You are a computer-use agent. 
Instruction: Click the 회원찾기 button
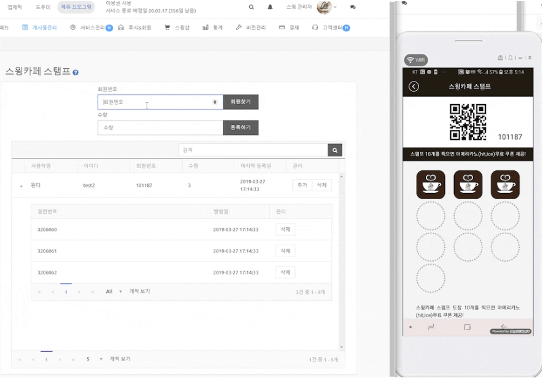point(241,102)
